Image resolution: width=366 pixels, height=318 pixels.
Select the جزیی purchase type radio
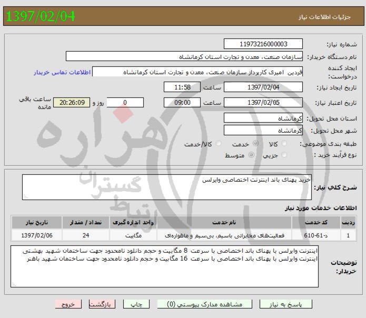[x=284, y=154]
